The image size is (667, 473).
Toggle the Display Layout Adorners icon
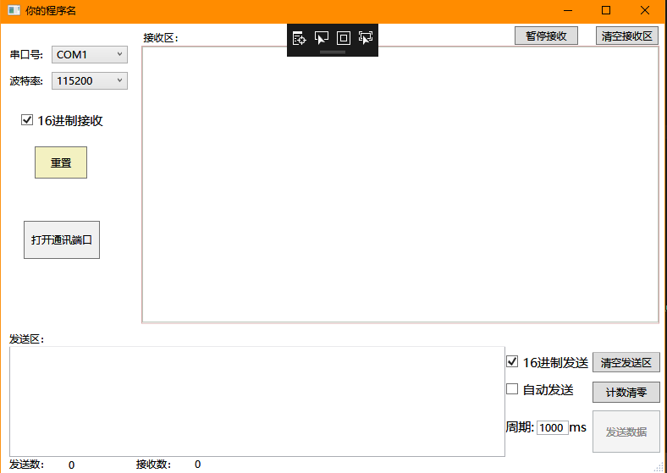click(x=344, y=38)
